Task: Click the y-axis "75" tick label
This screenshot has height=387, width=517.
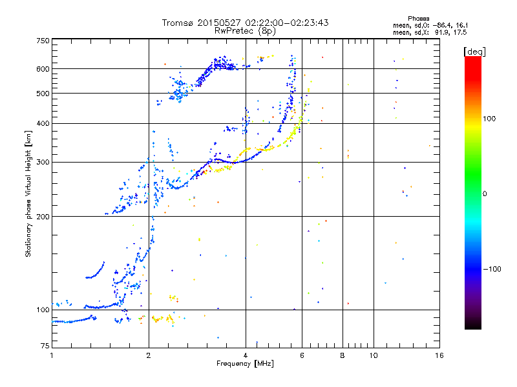Action: tap(45, 346)
